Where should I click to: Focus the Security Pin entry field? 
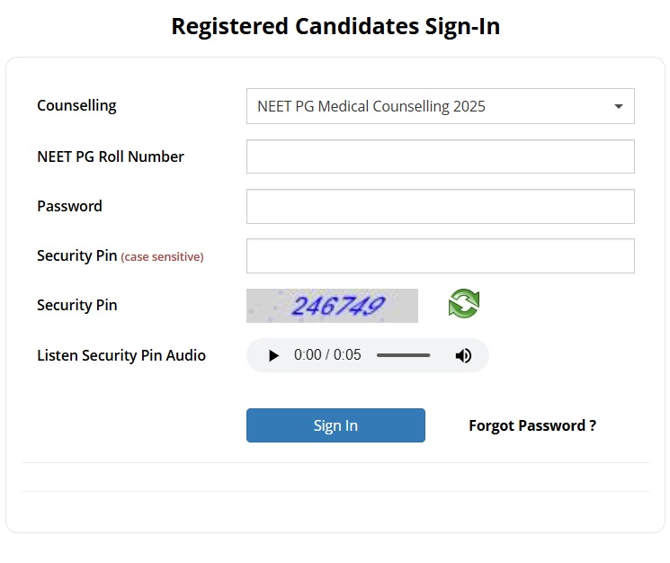(x=440, y=255)
